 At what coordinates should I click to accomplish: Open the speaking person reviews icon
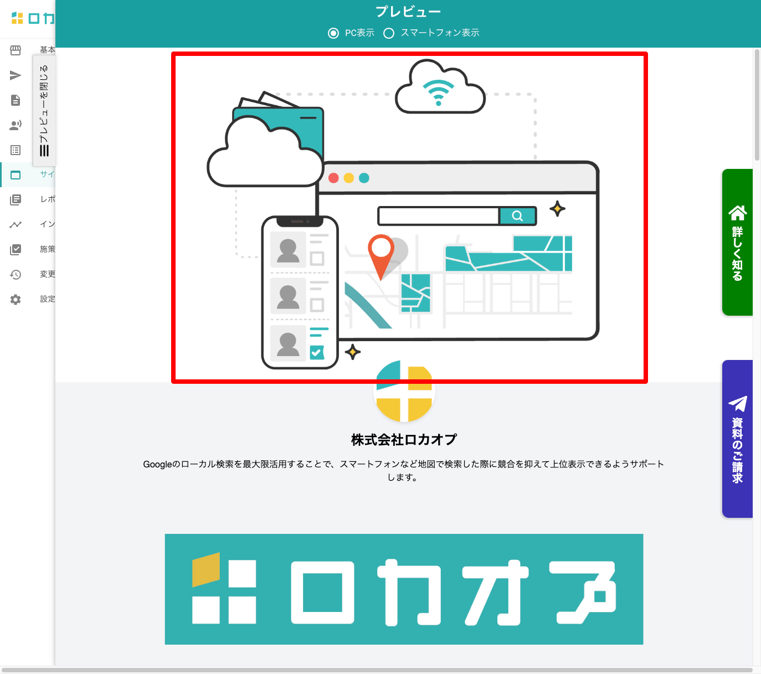pyautogui.click(x=16, y=125)
